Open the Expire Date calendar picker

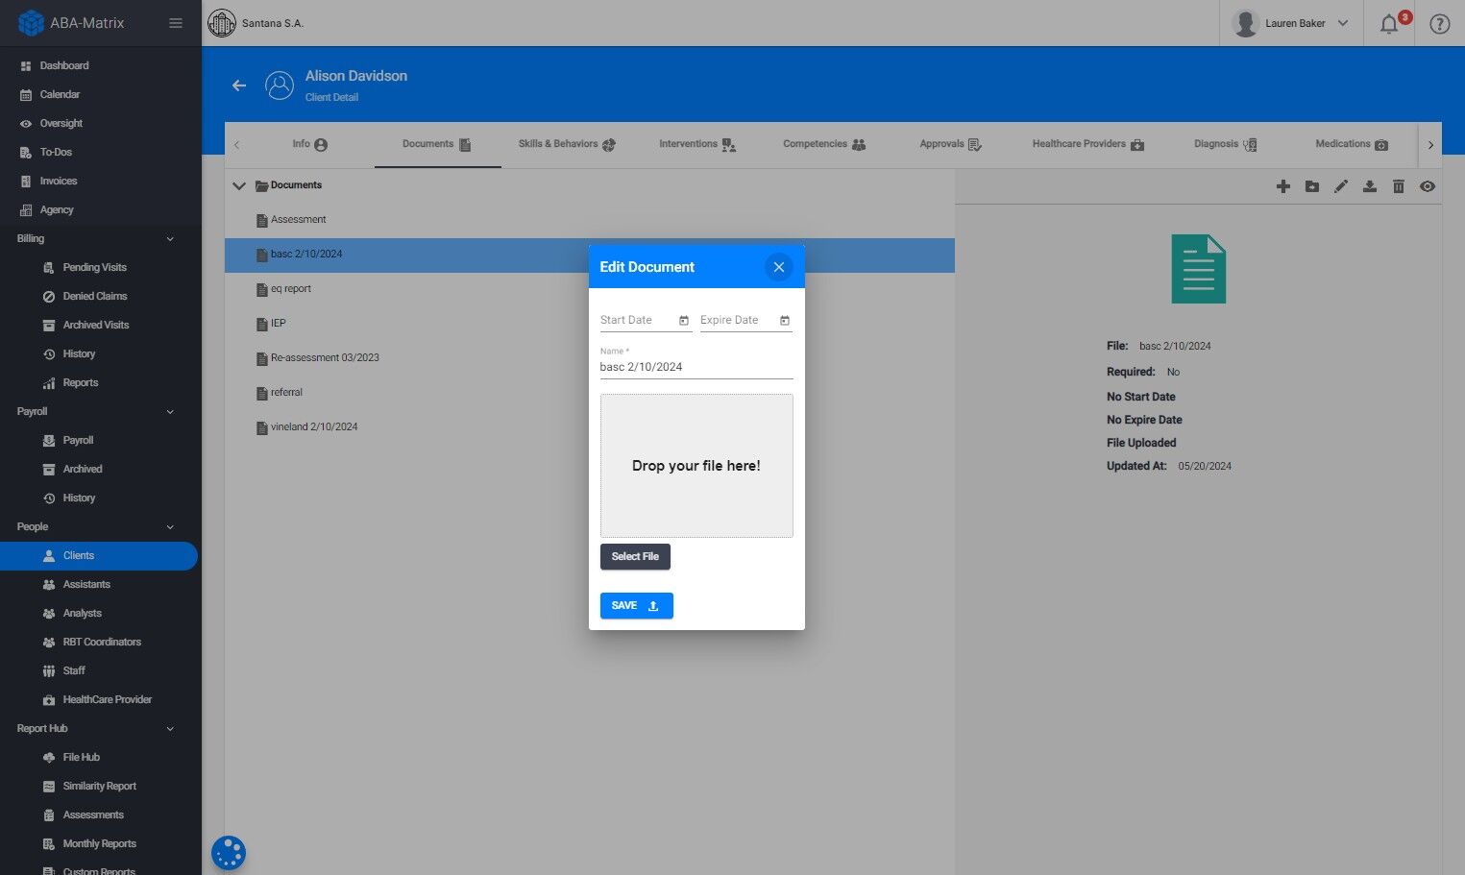point(785,321)
